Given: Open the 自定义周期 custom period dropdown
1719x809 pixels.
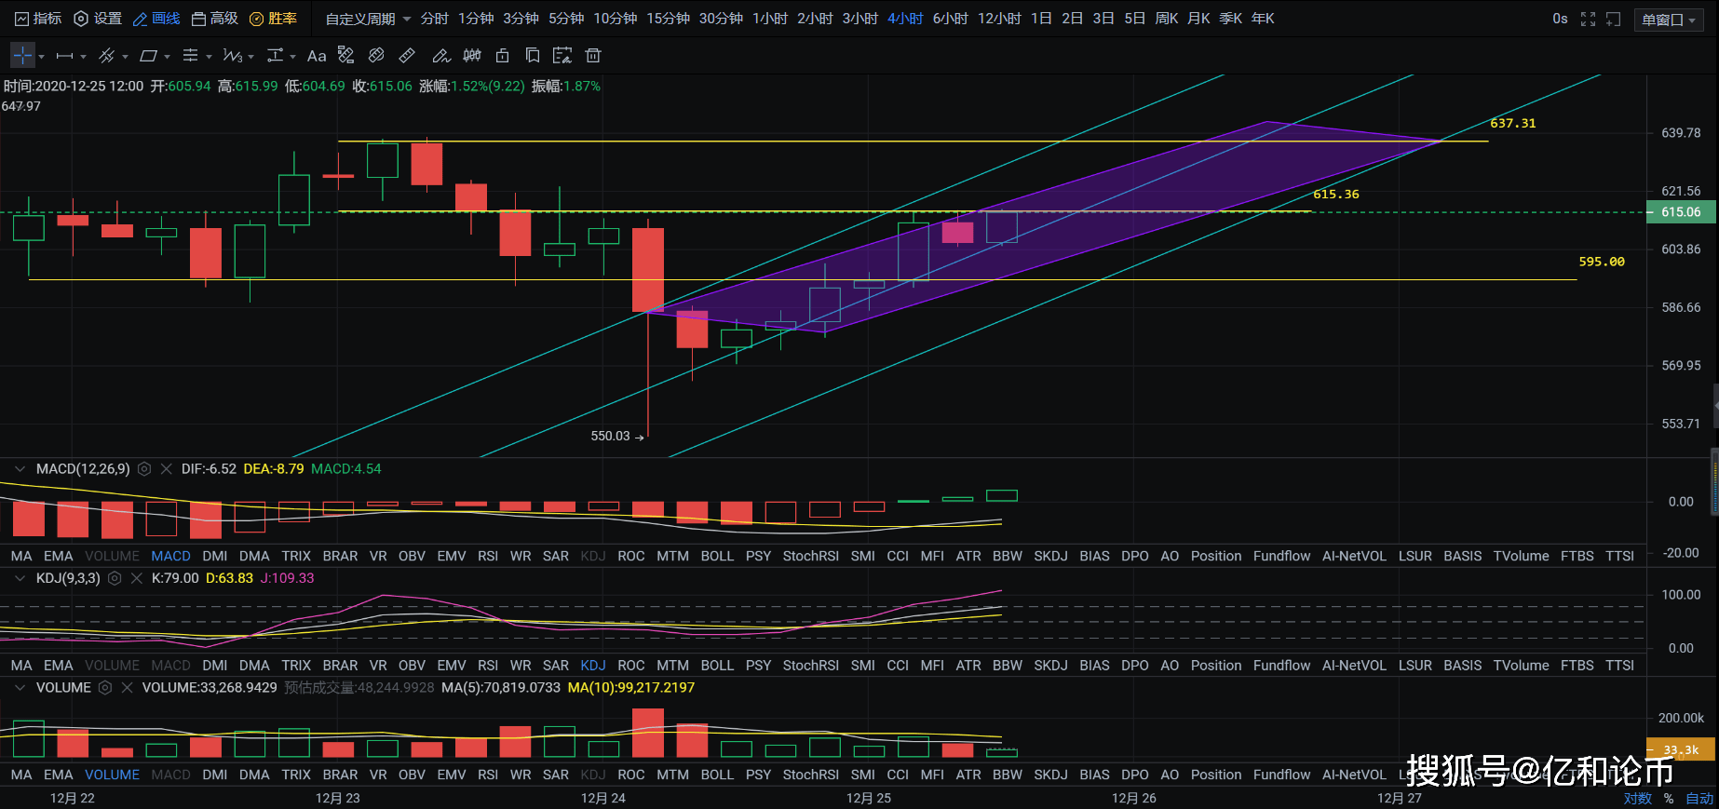Looking at the screenshot, I should click(x=368, y=19).
